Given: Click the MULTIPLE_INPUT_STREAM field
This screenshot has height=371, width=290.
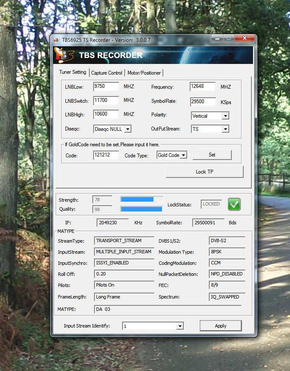Looking at the screenshot, I should pyautogui.click(x=124, y=252).
